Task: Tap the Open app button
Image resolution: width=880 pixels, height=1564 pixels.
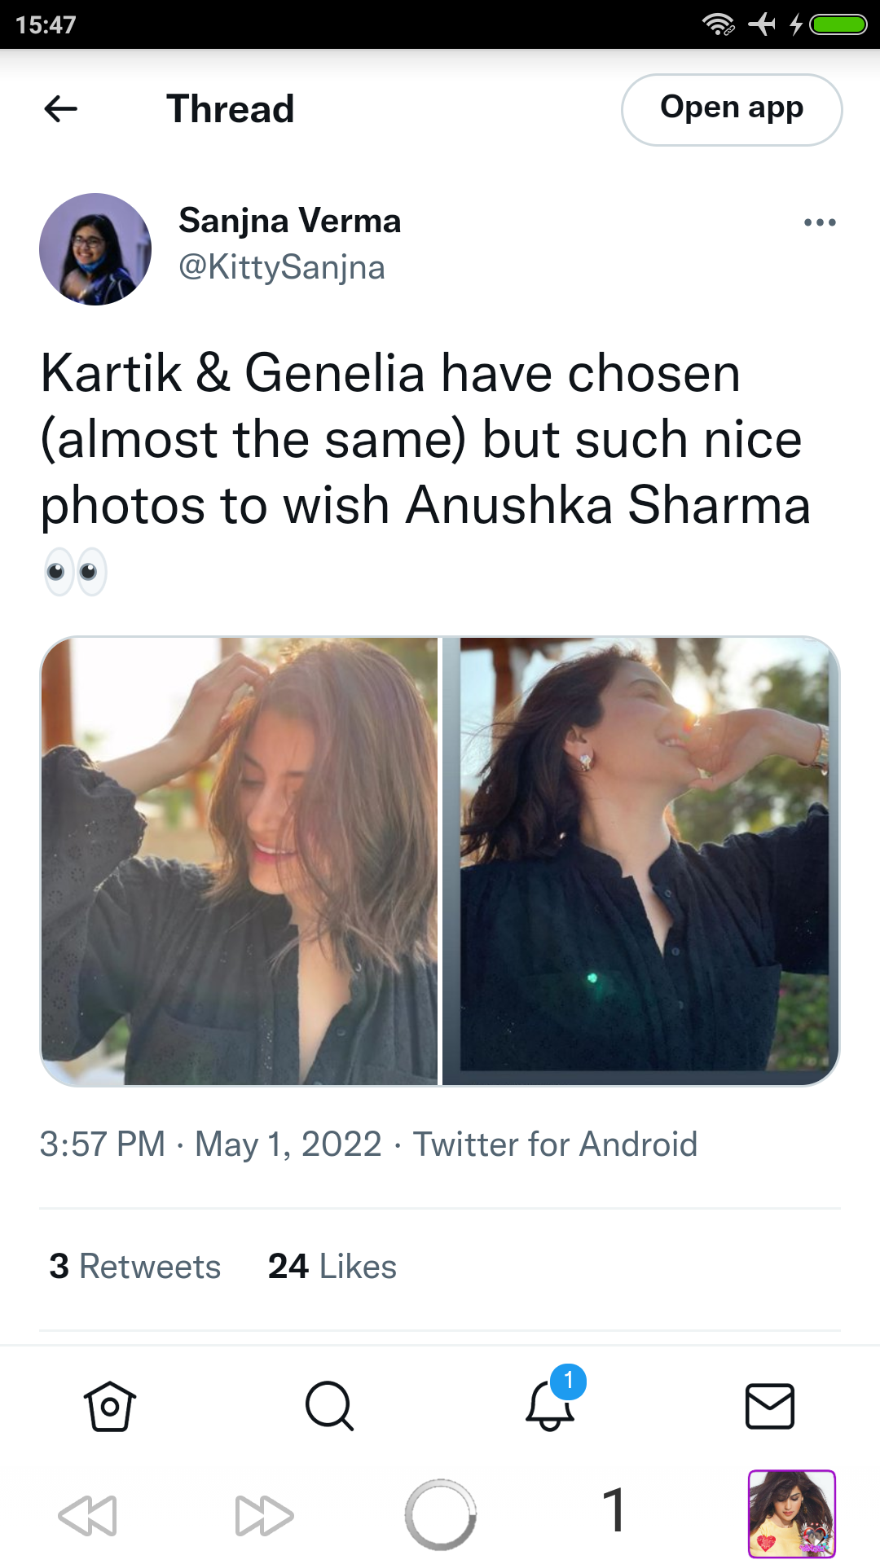Action: coord(732,110)
